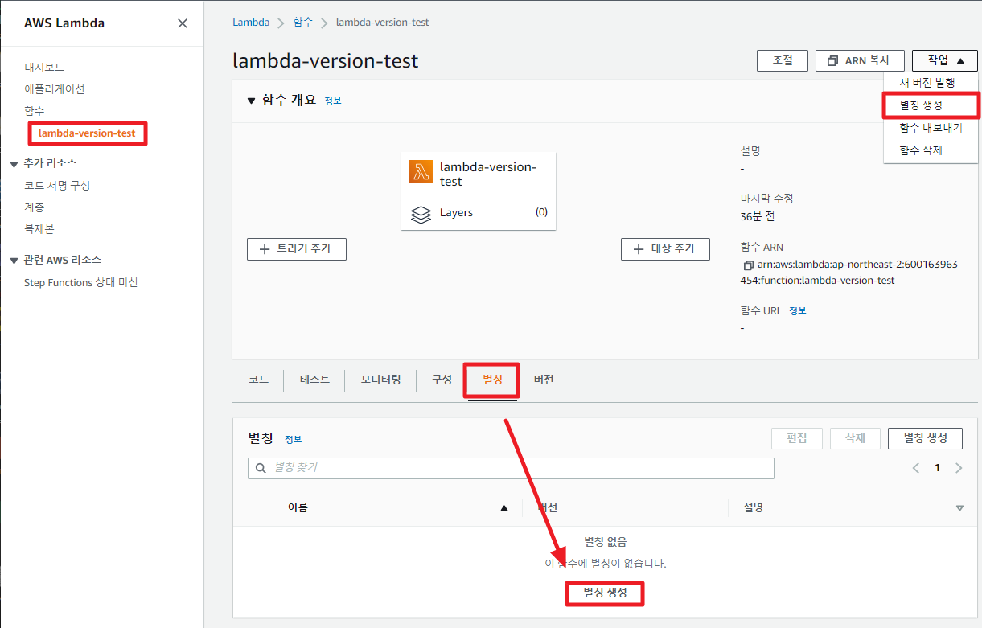Viewport: 982px width, 628px height.
Task: Click the 버전 column header
Action: pyautogui.click(x=548, y=508)
